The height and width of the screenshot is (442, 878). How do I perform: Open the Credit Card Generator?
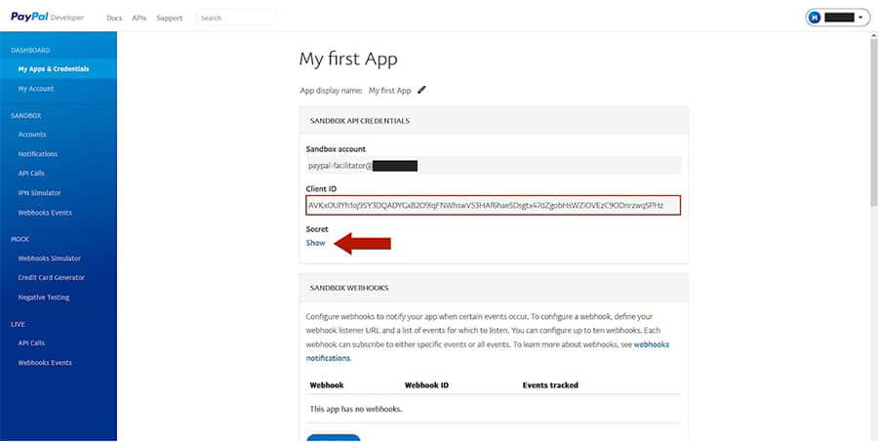pyautogui.click(x=51, y=278)
